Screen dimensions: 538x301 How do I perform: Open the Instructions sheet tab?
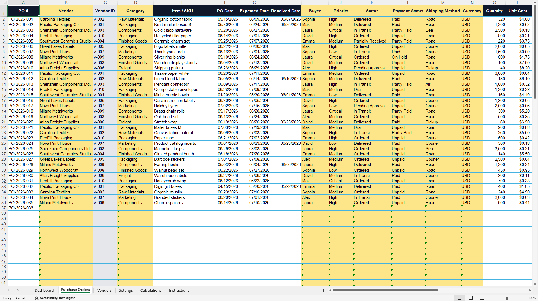tap(179, 290)
